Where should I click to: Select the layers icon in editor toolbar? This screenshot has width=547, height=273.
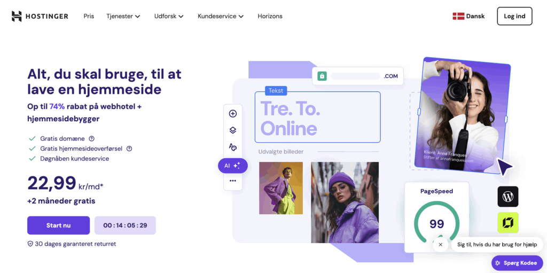233,130
